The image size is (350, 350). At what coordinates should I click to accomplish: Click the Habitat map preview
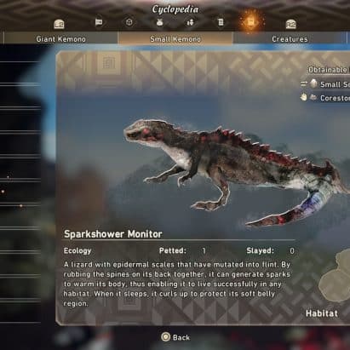point(335,275)
